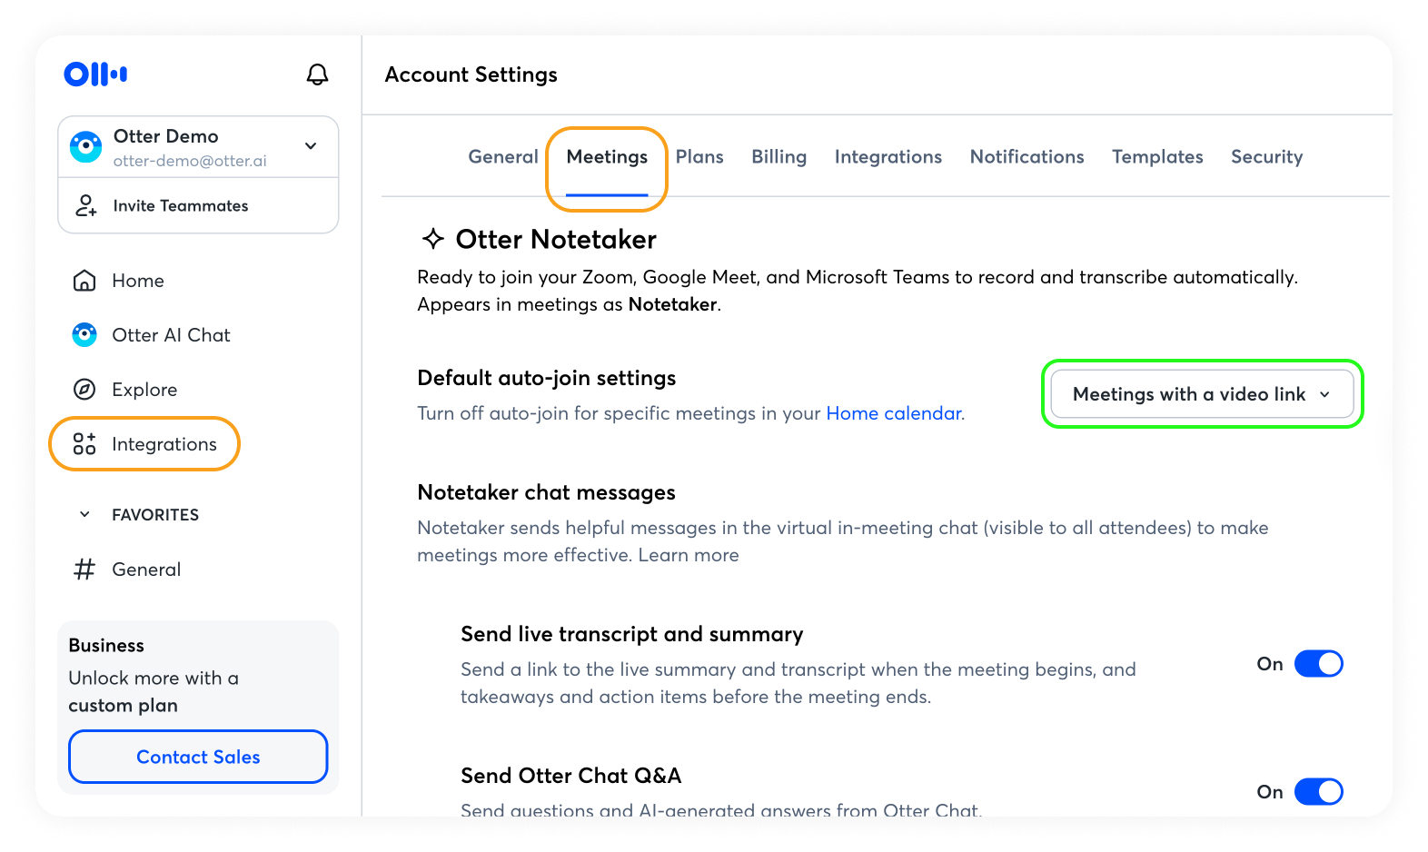The width and height of the screenshot is (1428, 852).
Task: Switch to the Billing tab
Action: (x=778, y=157)
